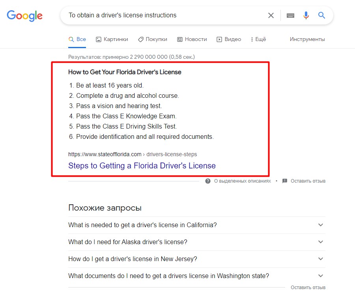The image size is (355, 297).
Task: Clear the search query with X icon
Action: (x=271, y=15)
